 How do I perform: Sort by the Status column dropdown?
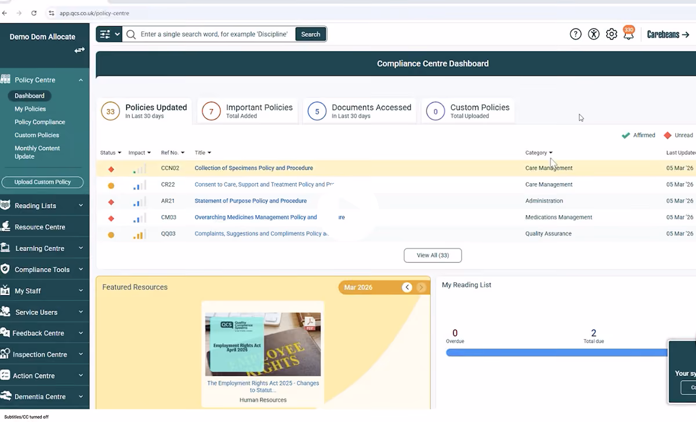point(111,153)
